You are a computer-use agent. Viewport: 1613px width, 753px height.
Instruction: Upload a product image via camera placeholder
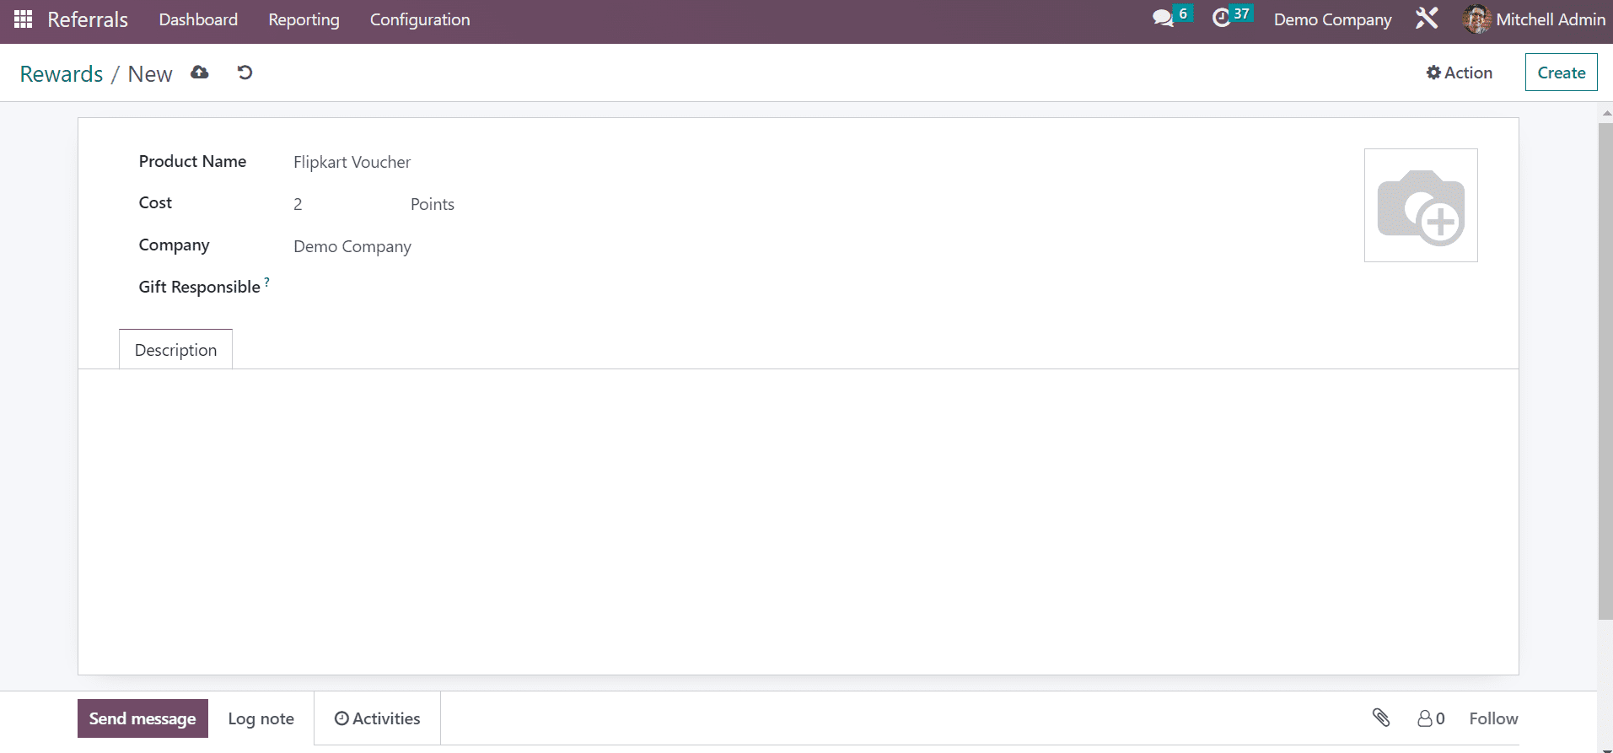[1421, 206]
